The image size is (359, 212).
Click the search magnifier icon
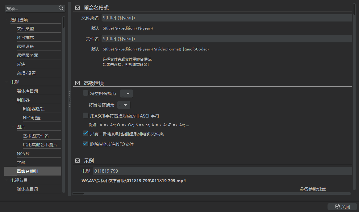[x=61, y=8]
